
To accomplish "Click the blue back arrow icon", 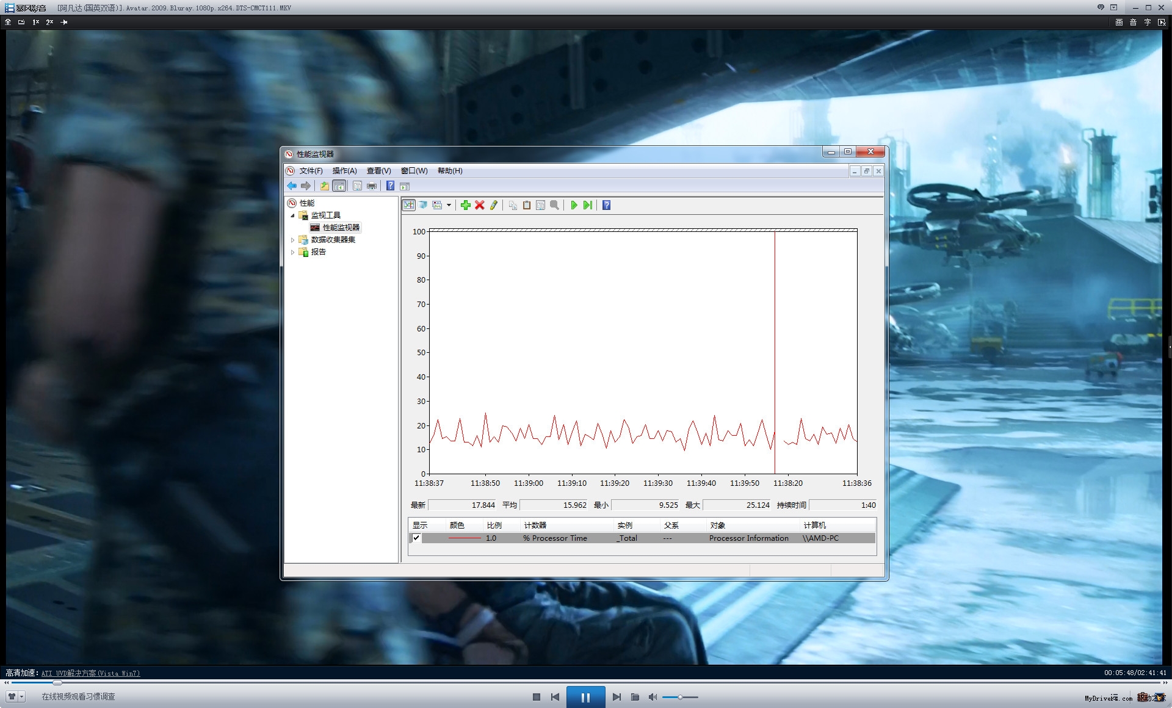I will [x=292, y=186].
